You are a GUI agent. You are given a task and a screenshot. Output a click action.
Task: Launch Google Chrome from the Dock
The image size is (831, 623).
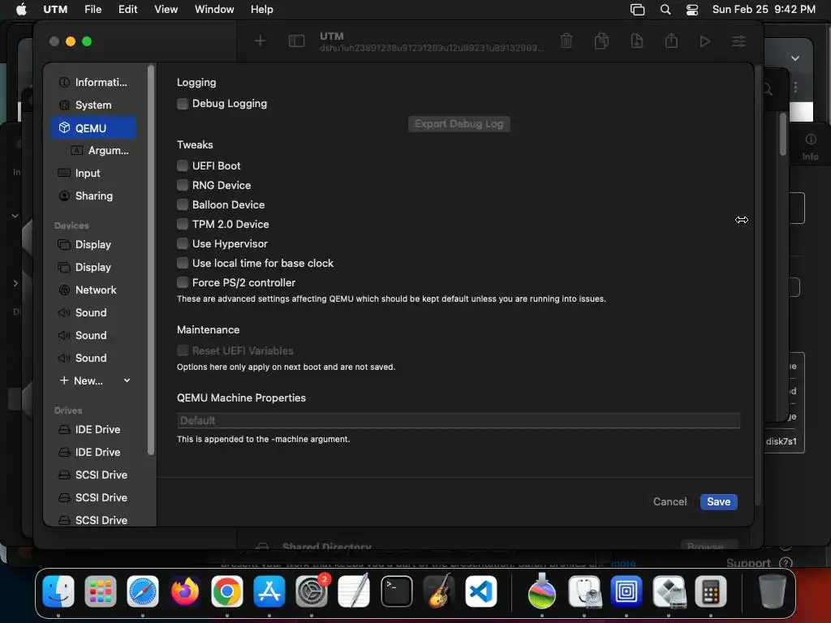[x=227, y=591]
